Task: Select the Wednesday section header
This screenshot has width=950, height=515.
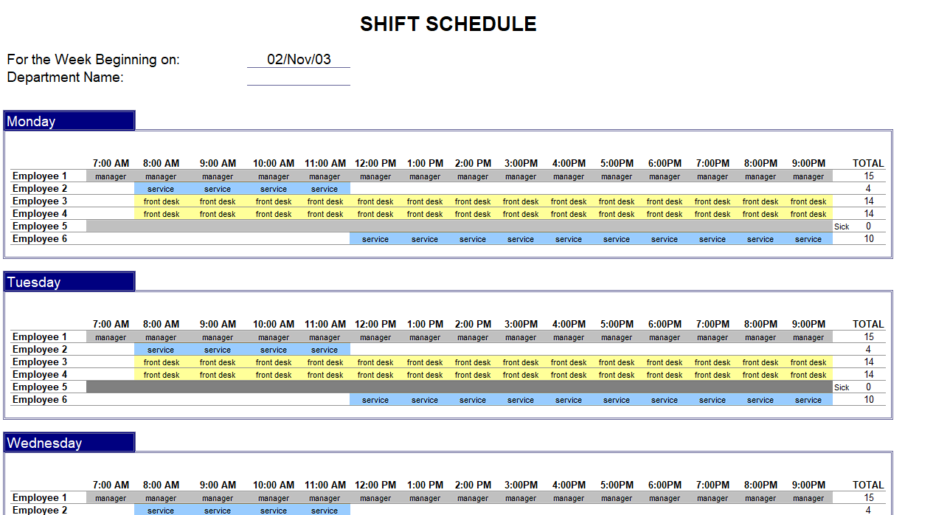Action: [69, 443]
